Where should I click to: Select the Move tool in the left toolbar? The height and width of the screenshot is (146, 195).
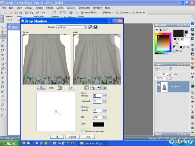pos(2,32)
